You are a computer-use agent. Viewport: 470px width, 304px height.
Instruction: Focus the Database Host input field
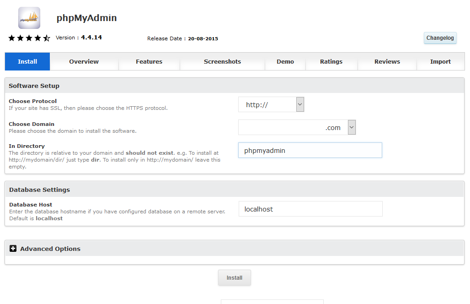[x=310, y=209]
